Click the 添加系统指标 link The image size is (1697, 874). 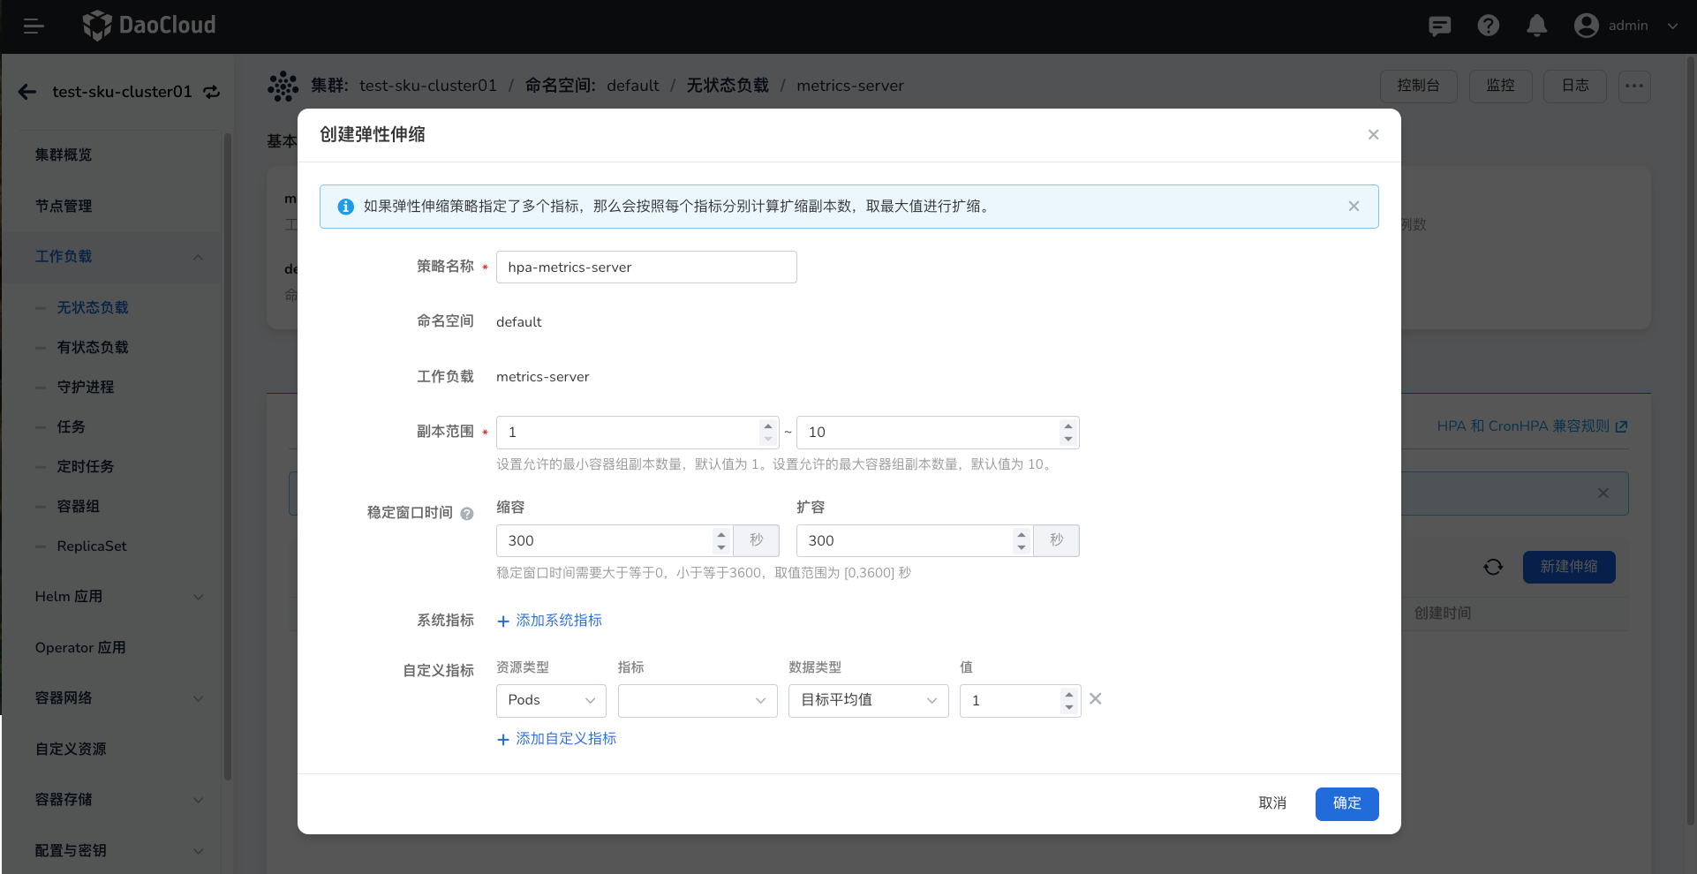(x=549, y=621)
